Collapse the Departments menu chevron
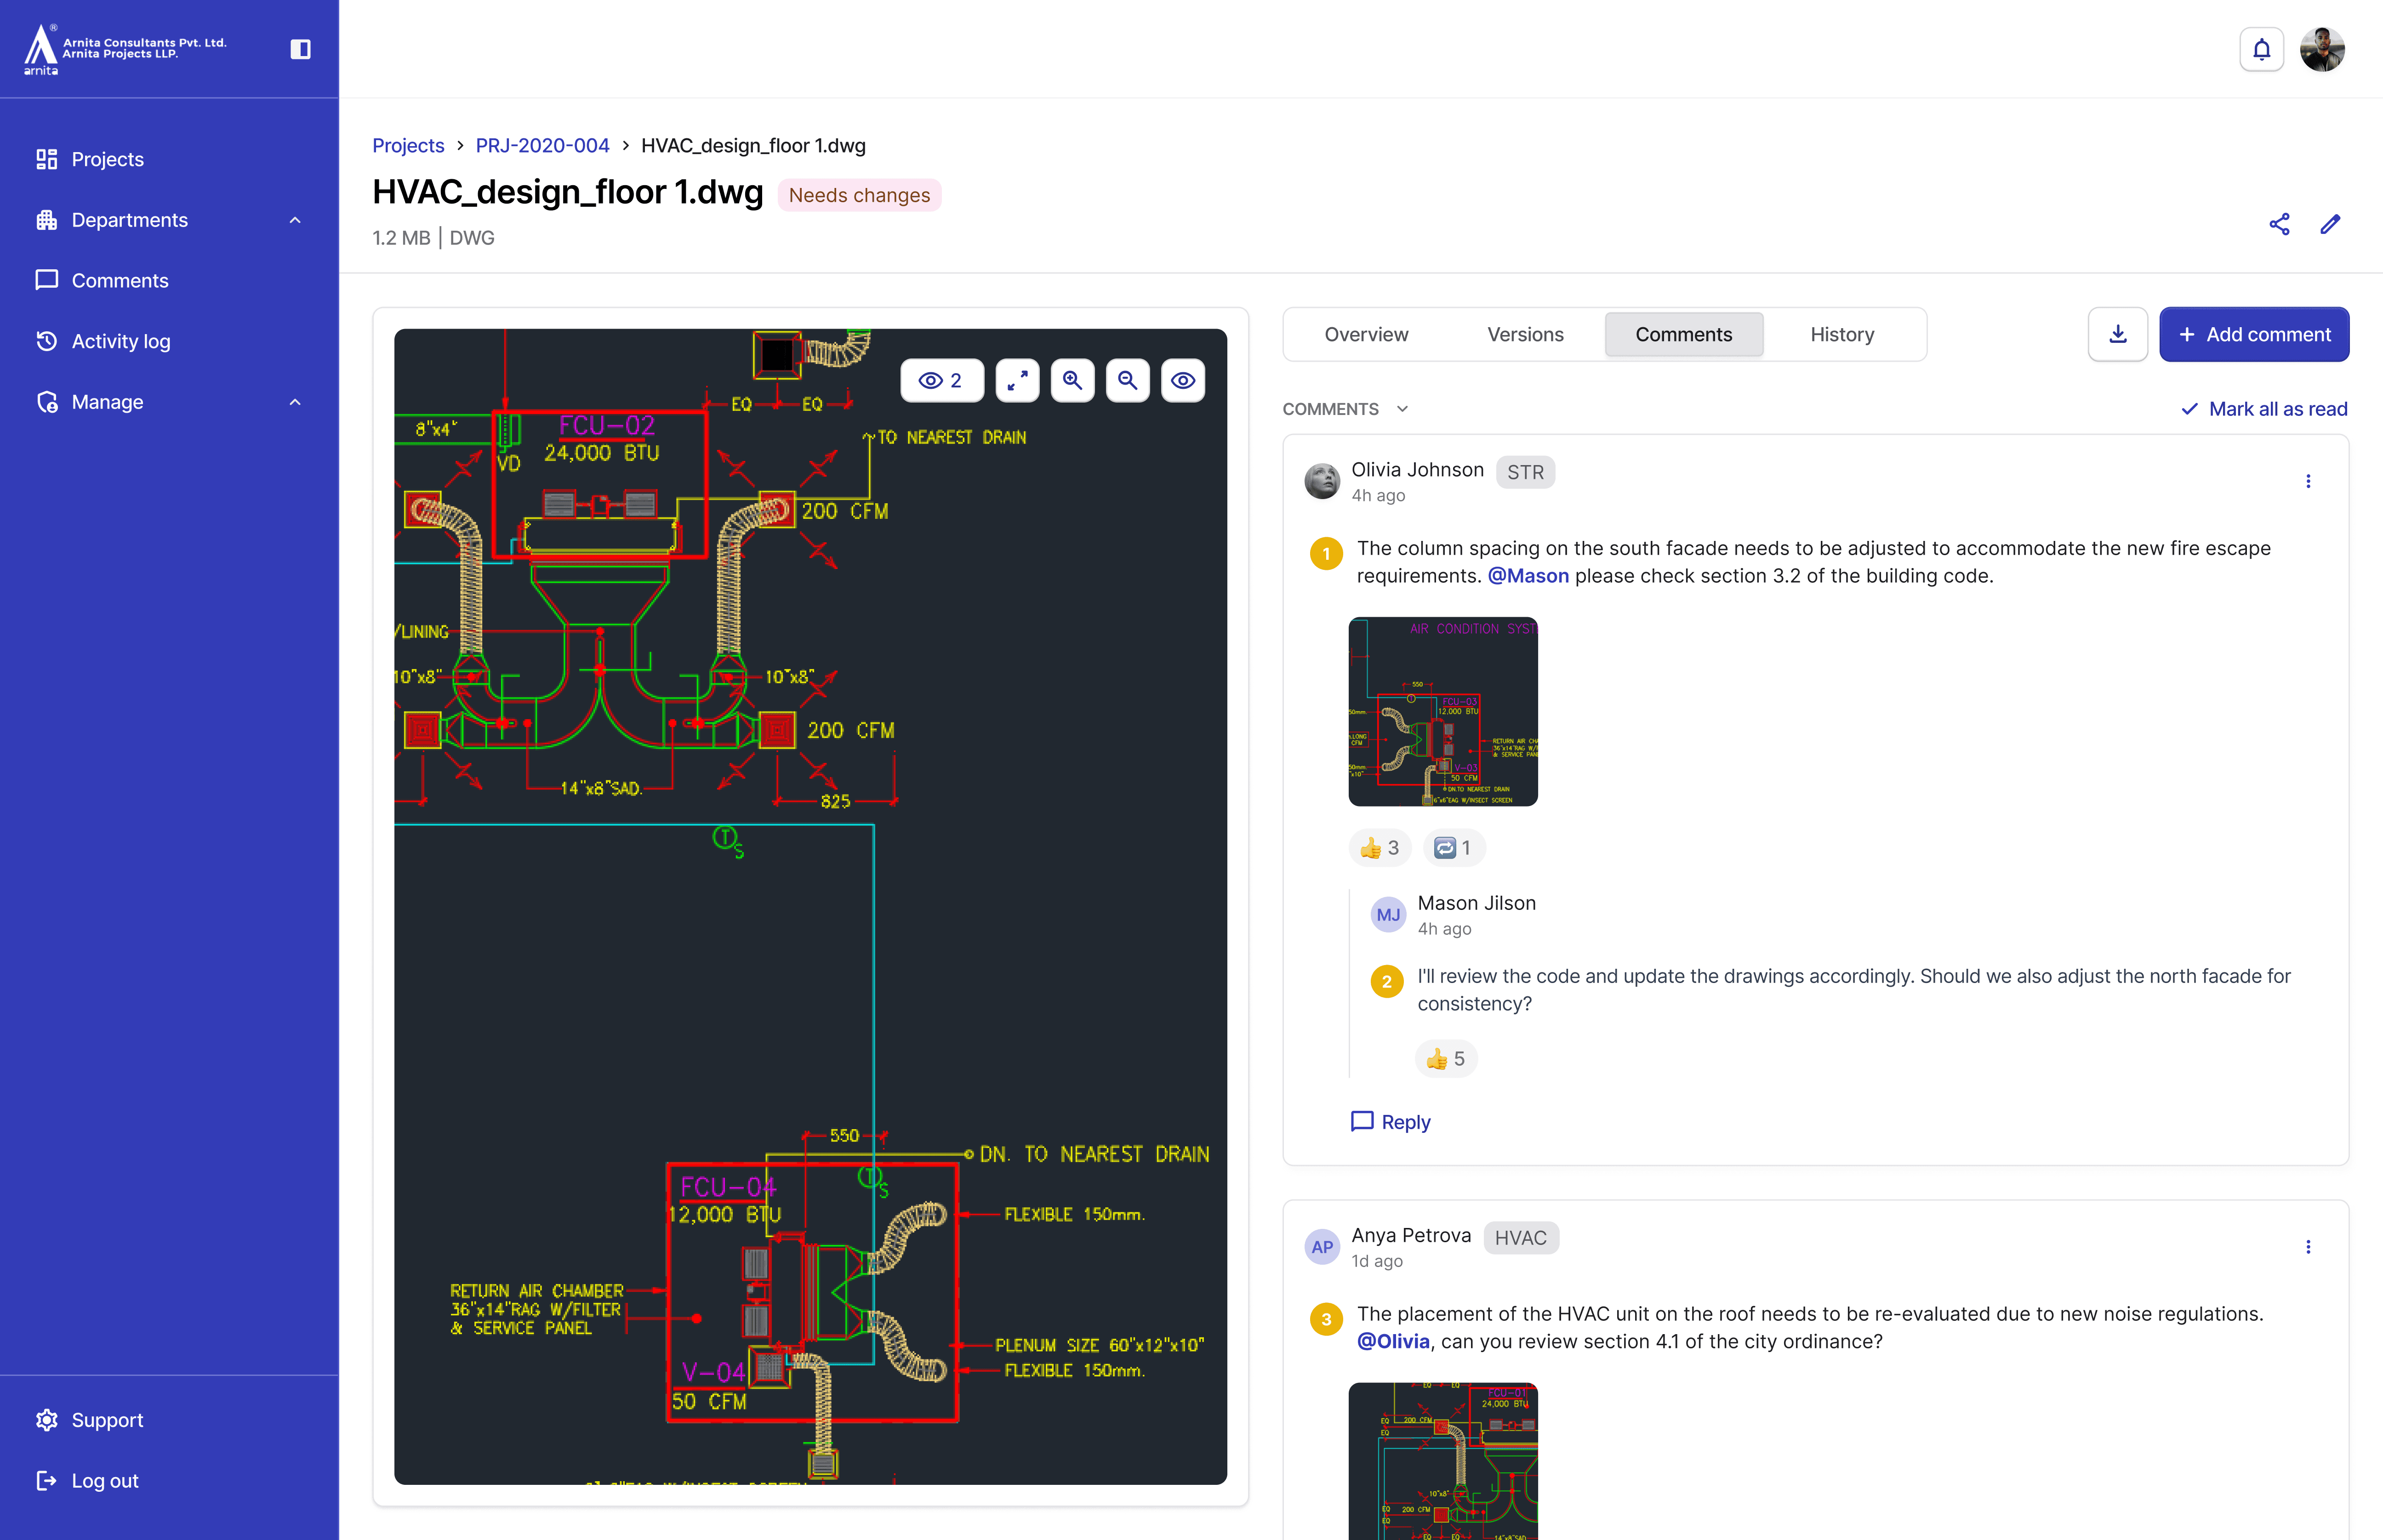Viewport: 2383px width, 1540px height. (x=295, y=220)
